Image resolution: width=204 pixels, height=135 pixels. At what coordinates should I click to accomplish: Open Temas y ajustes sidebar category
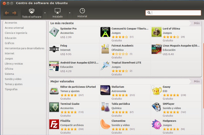(x=13, y=84)
